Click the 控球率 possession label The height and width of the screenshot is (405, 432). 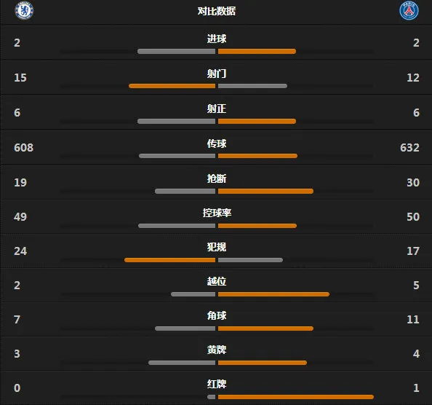217,213
